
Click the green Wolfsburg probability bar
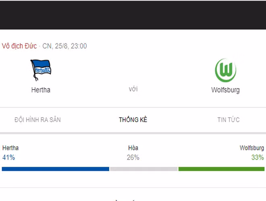pyautogui.click(x=221, y=169)
